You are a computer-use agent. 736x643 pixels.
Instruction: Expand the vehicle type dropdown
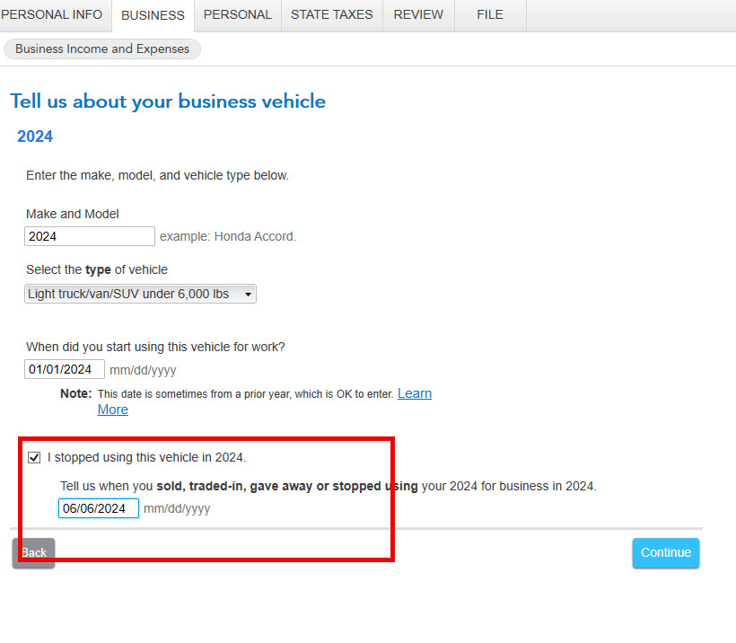click(140, 294)
